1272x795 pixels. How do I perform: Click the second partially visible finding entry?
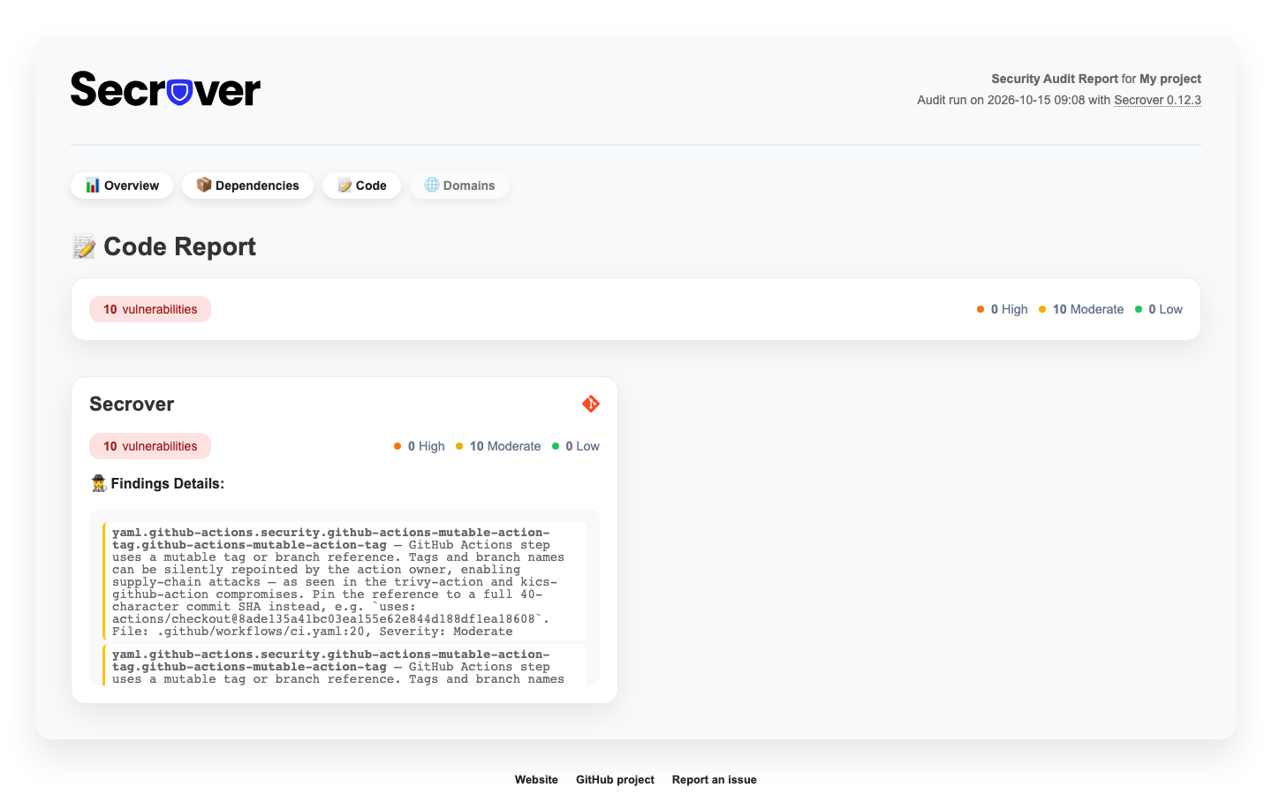coord(344,664)
